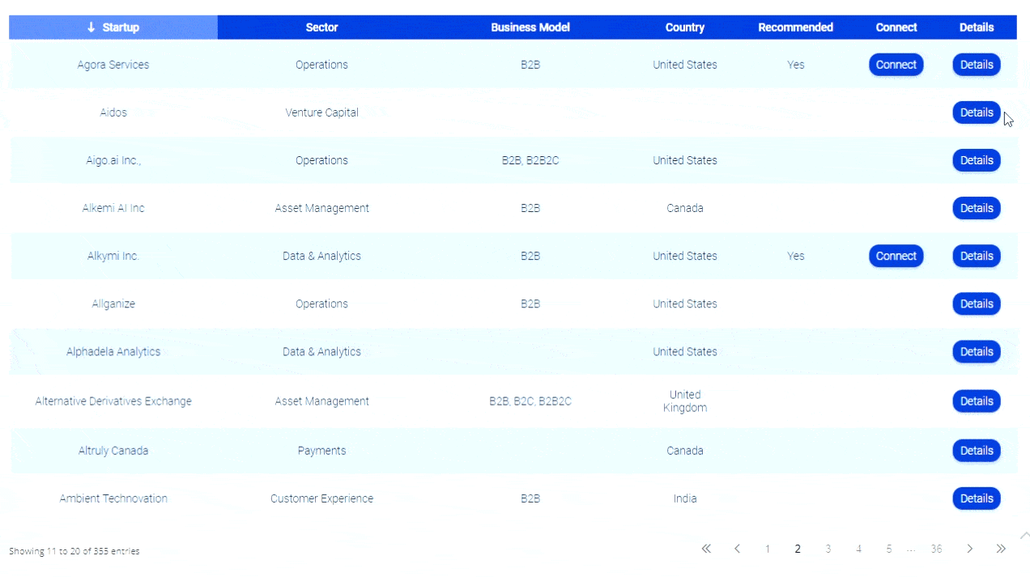
Task: Jump to the first page using double-left chevron
Action: tap(705, 549)
